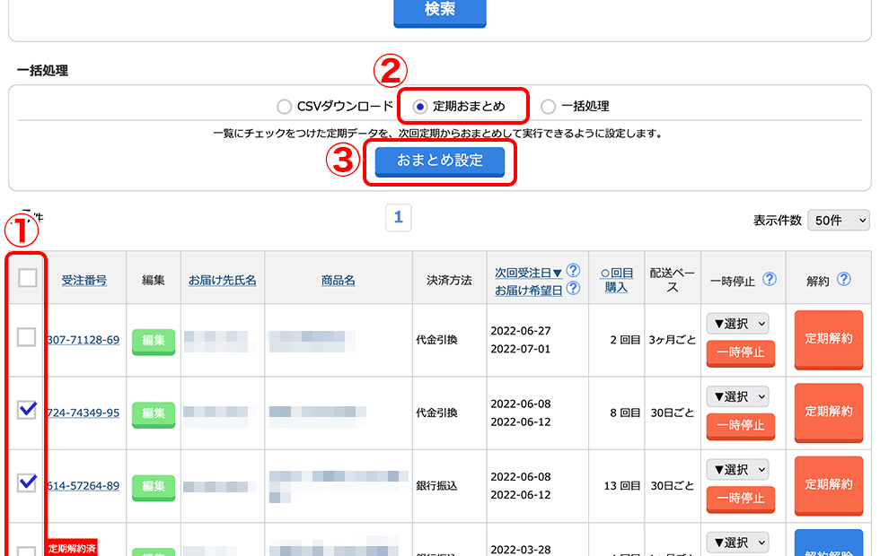Click 定期解約 for order 307-71128-69
The width and height of the screenshot is (880, 556).
coord(829,339)
